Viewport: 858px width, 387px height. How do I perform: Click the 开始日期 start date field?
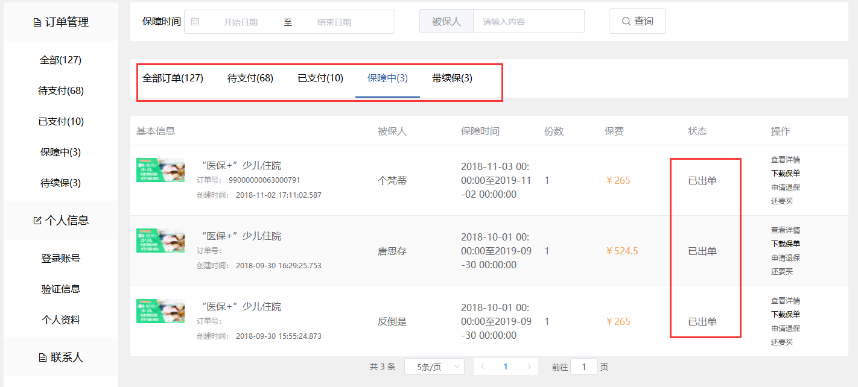(240, 22)
